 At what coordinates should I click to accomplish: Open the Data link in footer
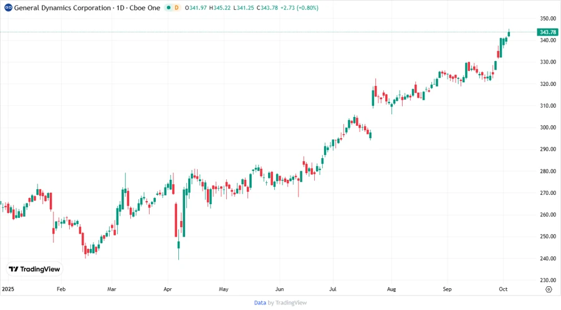click(x=260, y=303)
